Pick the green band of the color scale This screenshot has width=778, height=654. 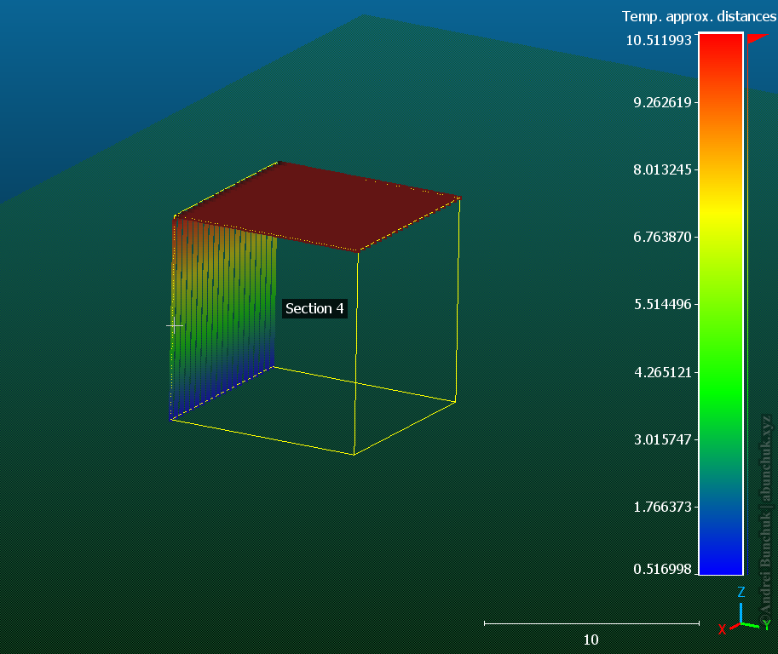click(720, 358)
